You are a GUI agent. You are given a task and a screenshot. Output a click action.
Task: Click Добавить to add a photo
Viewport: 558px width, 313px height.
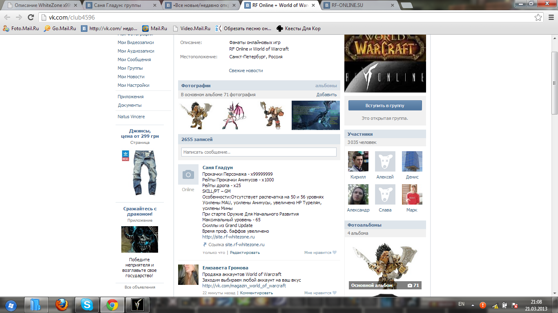pos(326,95)
